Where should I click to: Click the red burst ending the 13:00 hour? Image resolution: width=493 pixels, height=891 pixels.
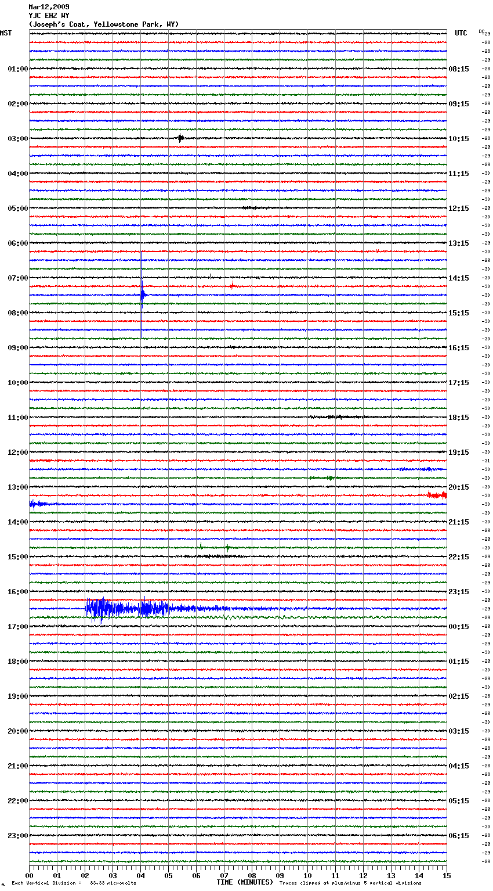click(x=437, y=495)
